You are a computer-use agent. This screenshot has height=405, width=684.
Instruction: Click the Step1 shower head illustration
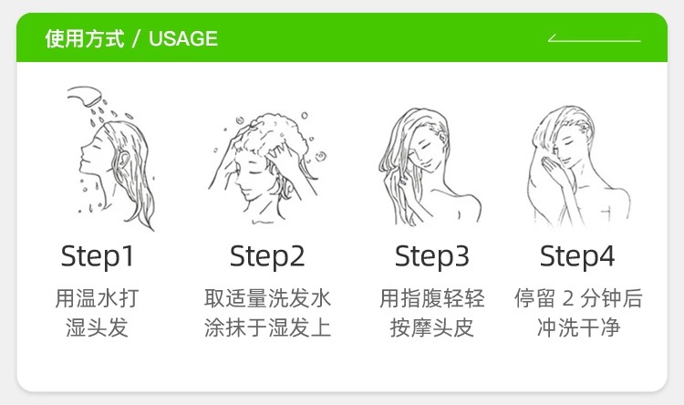click(x=111, y=158)
